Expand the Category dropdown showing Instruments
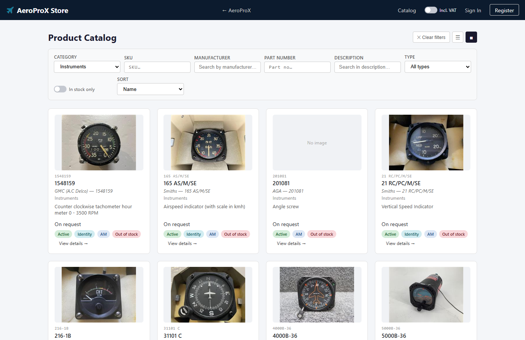525x340 pixels. pyautogui.click(x=87, y=67)
